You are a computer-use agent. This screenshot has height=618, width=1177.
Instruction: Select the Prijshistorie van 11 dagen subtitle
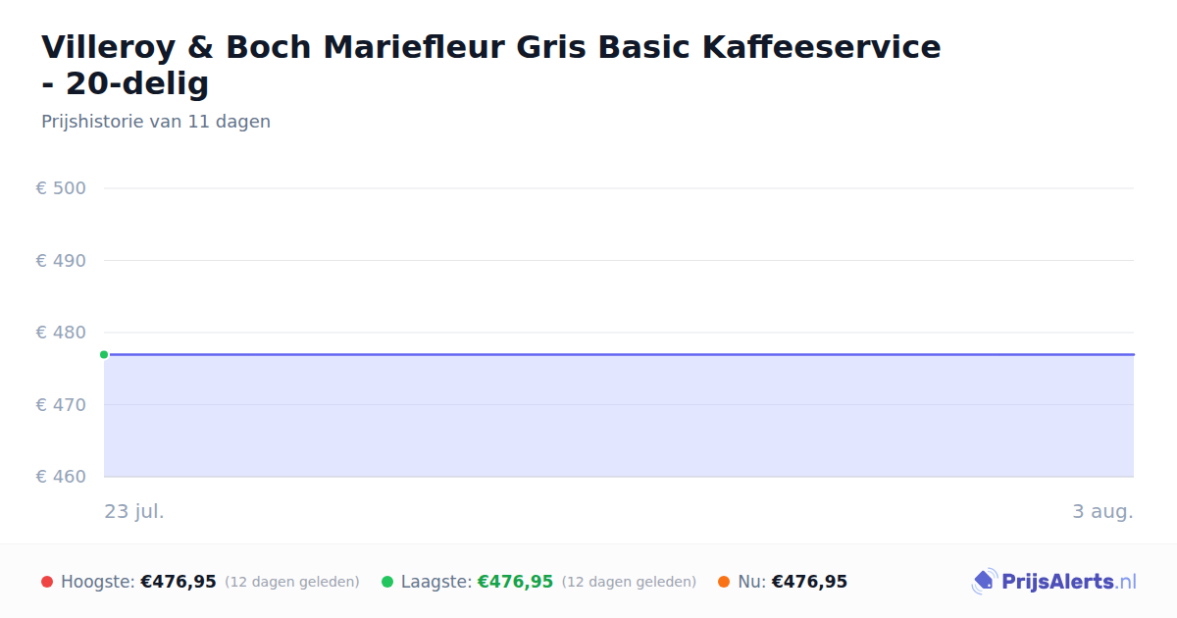[x=156, y=122]
